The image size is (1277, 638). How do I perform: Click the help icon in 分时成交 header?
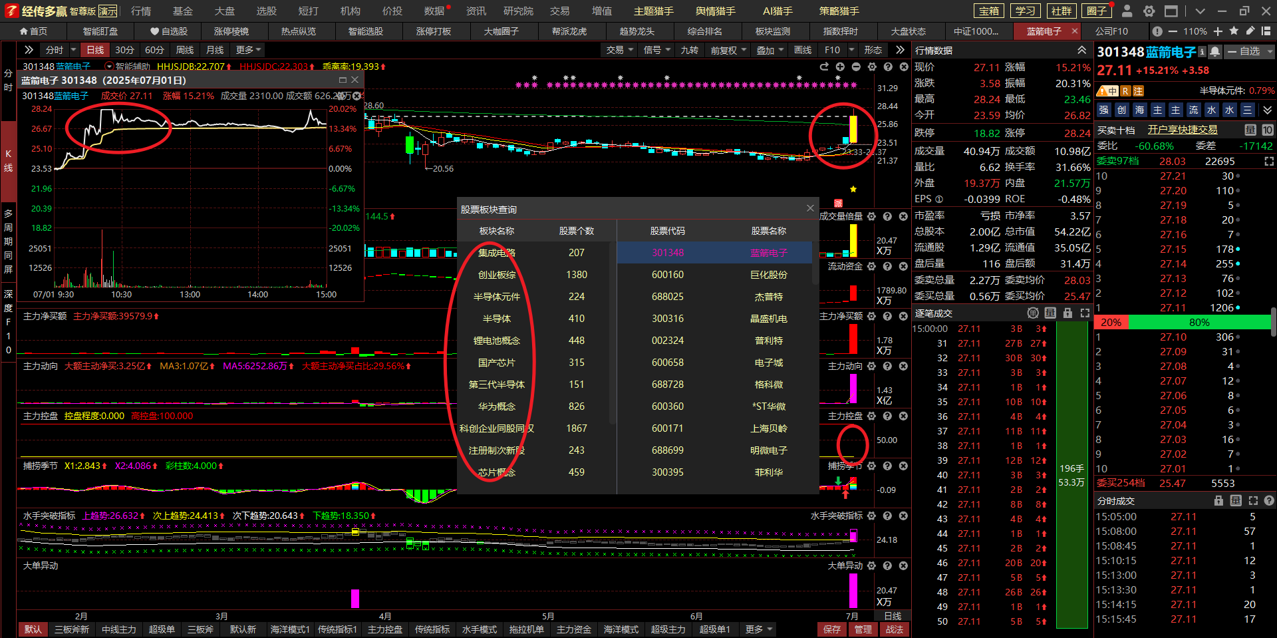point(1269,500)
